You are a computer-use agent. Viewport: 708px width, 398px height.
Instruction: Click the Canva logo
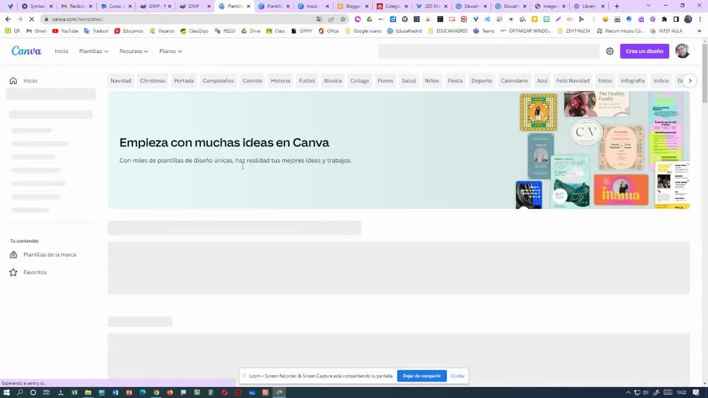(x=27, y=51)
